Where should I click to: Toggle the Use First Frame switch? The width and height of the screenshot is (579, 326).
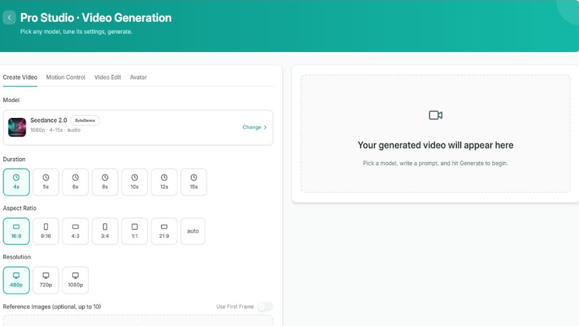(x=265, y=307)
